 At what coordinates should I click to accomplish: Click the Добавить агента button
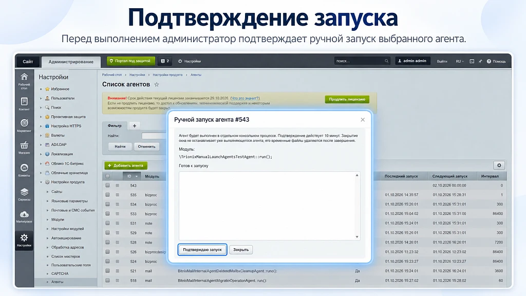click(126, 165)
